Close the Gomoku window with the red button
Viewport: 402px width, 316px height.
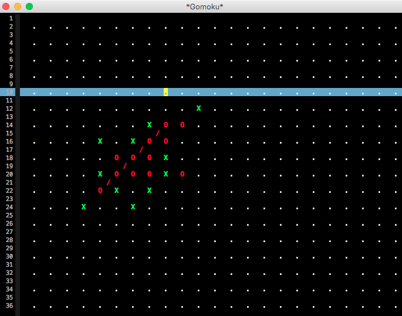[6, 6]
